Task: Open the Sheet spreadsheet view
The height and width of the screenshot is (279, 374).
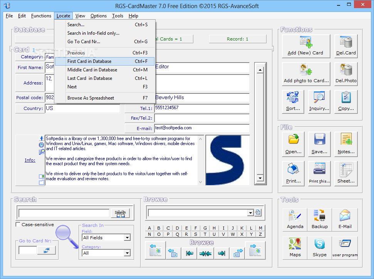Action: click(346, 173)
